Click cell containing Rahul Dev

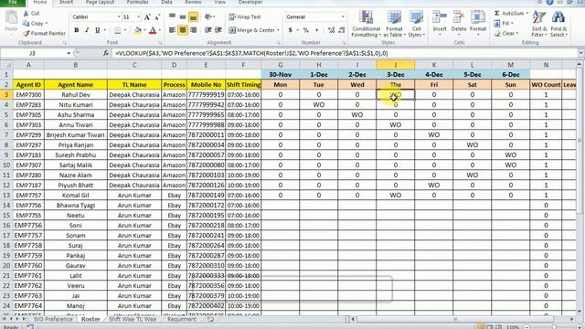pos(75,95)
